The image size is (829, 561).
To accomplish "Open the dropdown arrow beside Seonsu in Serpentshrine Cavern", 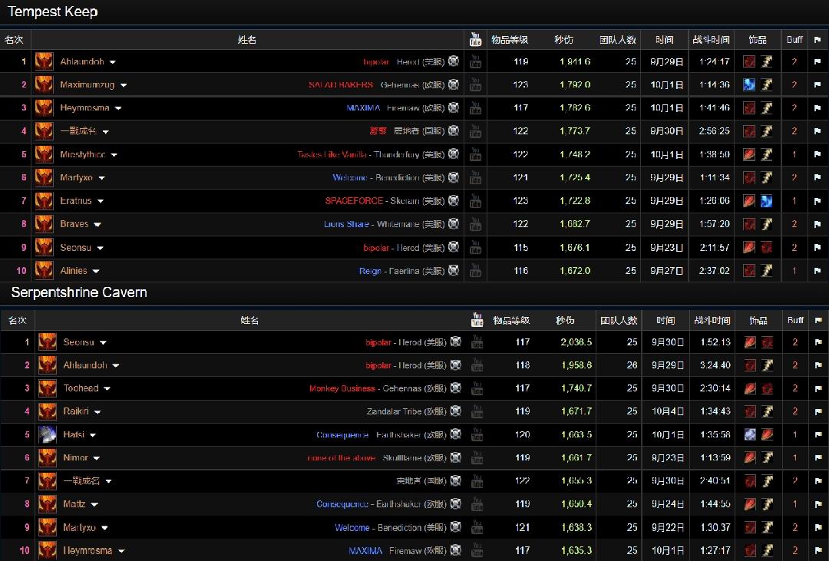I will [103, 342].
